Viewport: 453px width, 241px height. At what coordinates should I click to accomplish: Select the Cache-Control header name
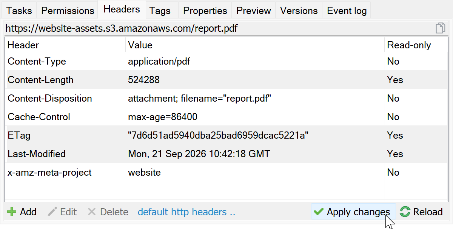tap(39, 117)
